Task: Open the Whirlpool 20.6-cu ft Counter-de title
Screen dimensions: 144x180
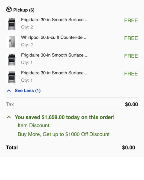Action: point(54,37)
